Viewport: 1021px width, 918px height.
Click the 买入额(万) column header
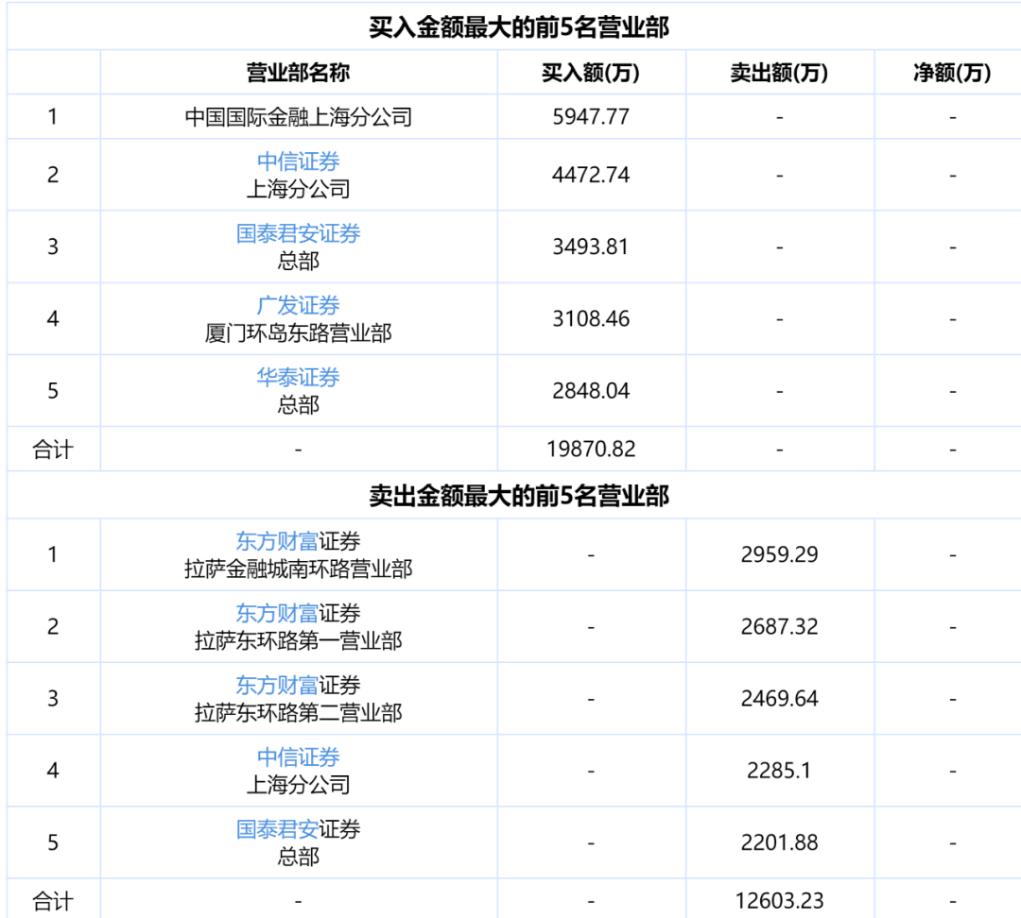coord(591,72)
